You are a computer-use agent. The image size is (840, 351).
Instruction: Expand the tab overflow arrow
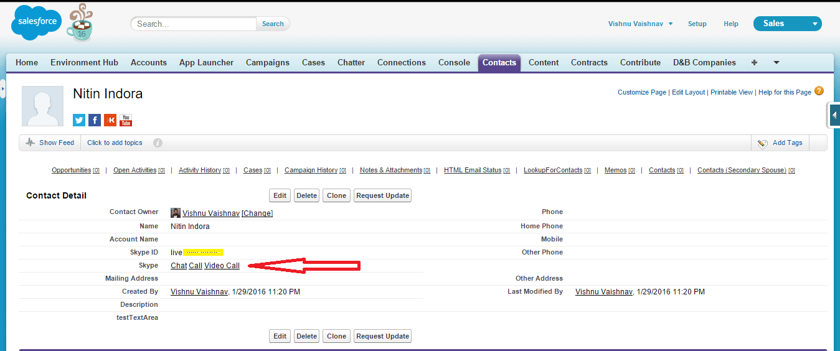coord(776,63)
